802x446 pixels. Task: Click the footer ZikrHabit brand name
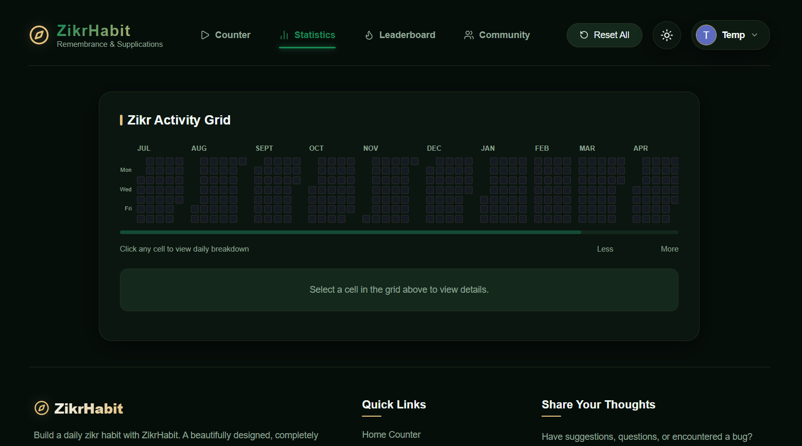click(89, 408)
